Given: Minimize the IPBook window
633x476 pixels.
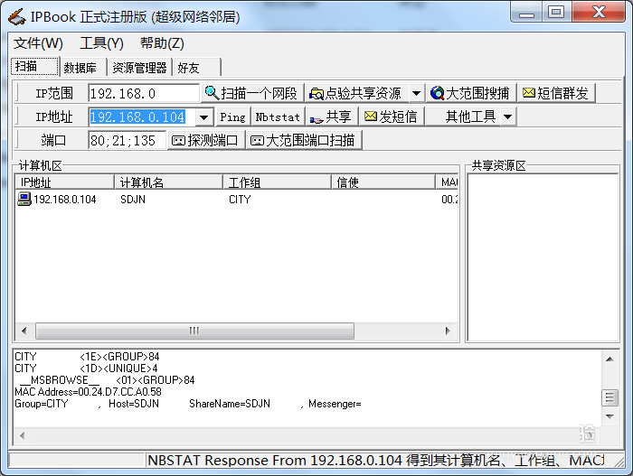Looking at the screenshot, I should [526, 12].
